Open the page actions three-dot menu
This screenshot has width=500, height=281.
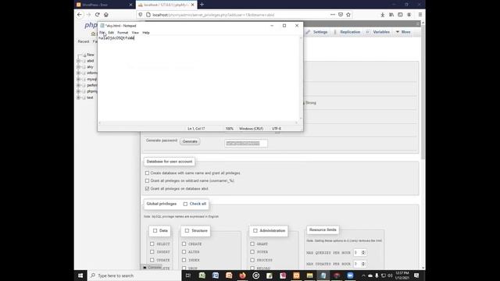pos(333,15)
